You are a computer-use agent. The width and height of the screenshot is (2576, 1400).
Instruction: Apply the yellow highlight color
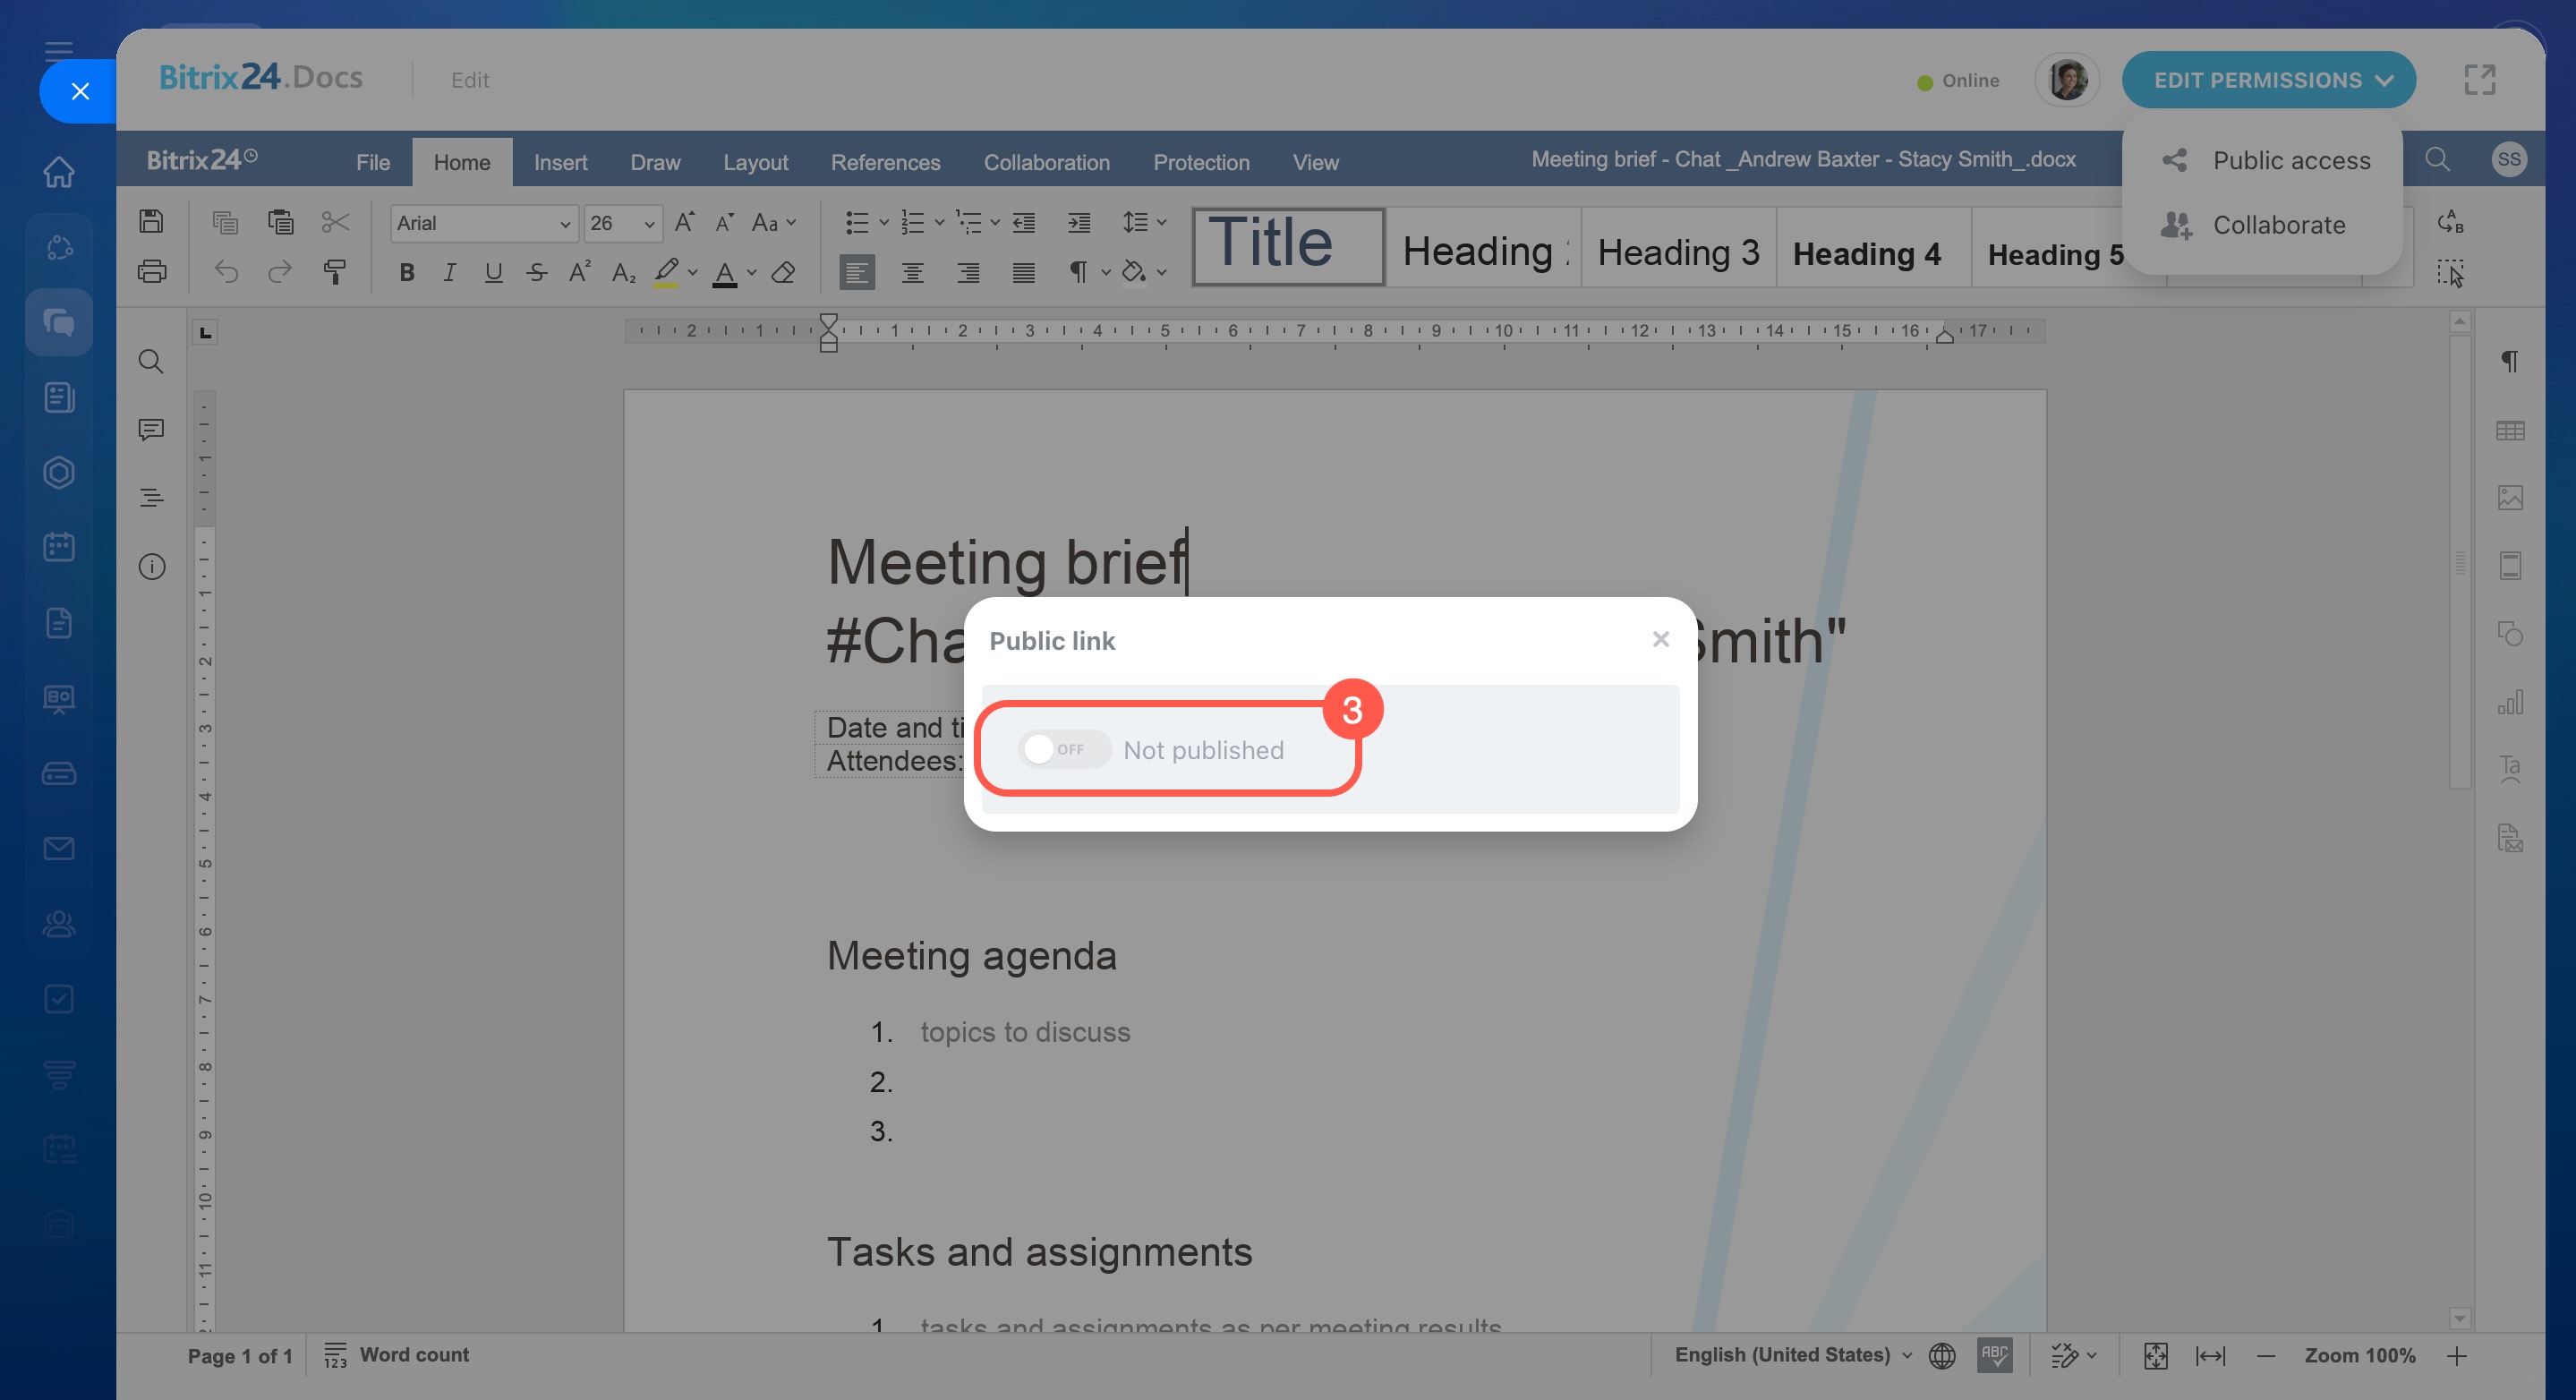click(x=666, y=272)
